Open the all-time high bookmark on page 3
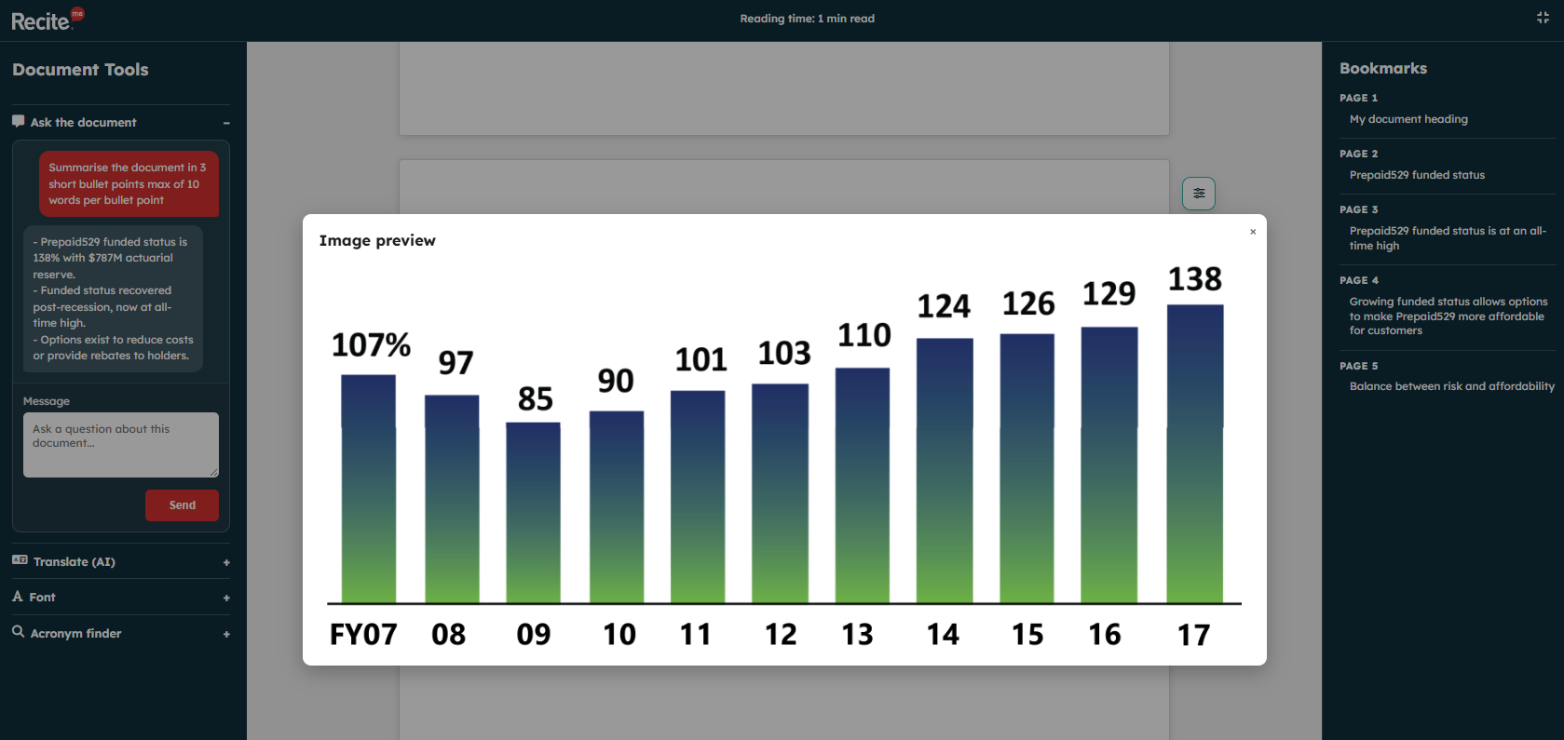 coord(1447,238)
